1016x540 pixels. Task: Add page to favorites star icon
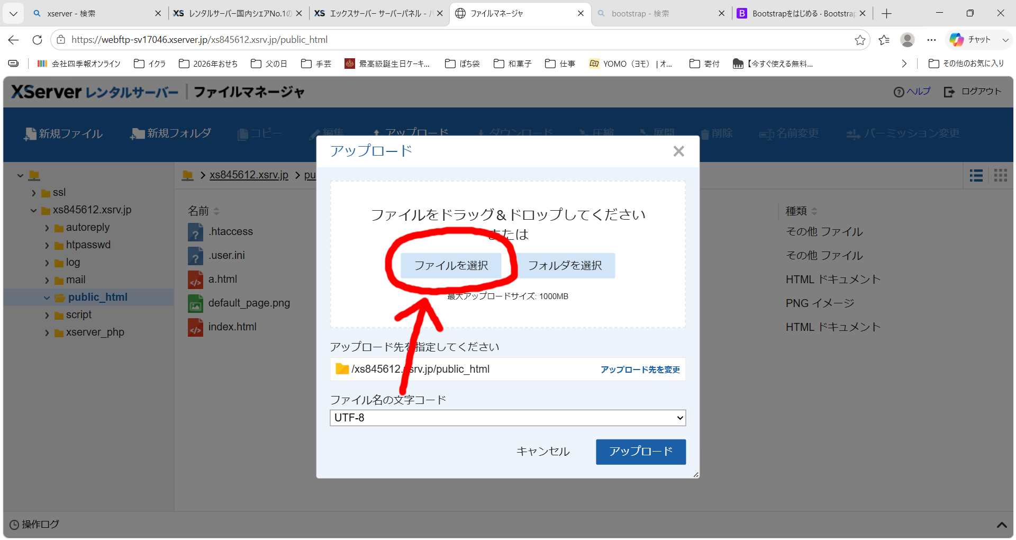860,40
